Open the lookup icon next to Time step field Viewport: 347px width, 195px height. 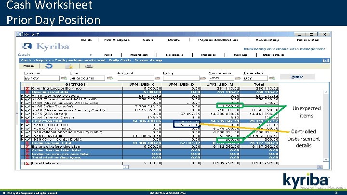272,78
